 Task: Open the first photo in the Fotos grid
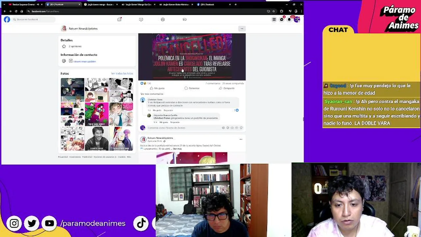[72, 90]
